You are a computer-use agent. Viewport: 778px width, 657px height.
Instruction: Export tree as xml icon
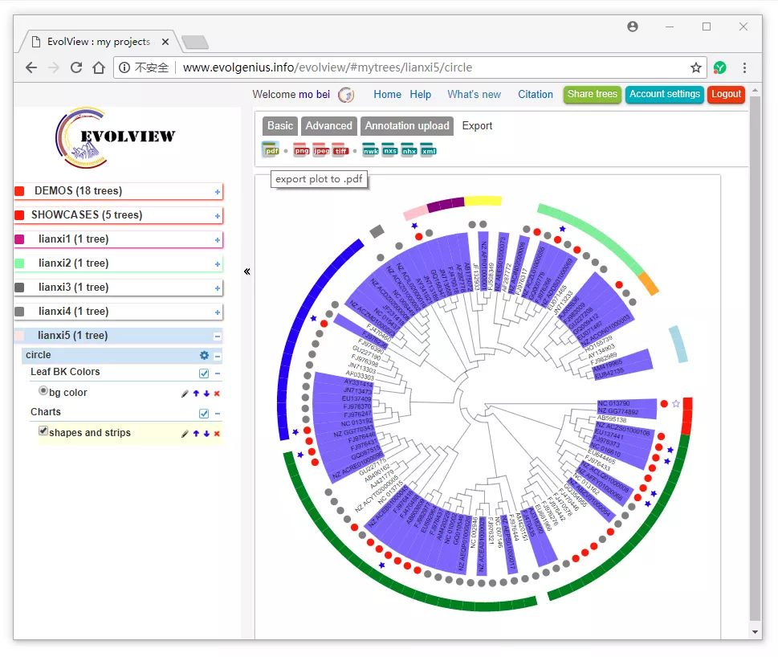429,150
